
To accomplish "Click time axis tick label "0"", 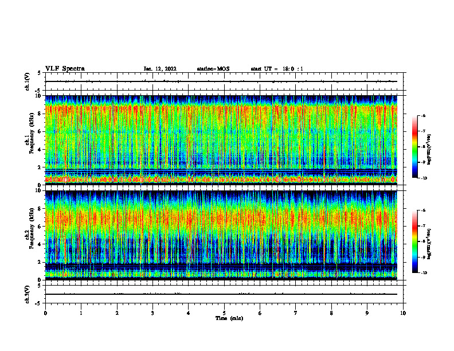I will (x=45, y=313).
